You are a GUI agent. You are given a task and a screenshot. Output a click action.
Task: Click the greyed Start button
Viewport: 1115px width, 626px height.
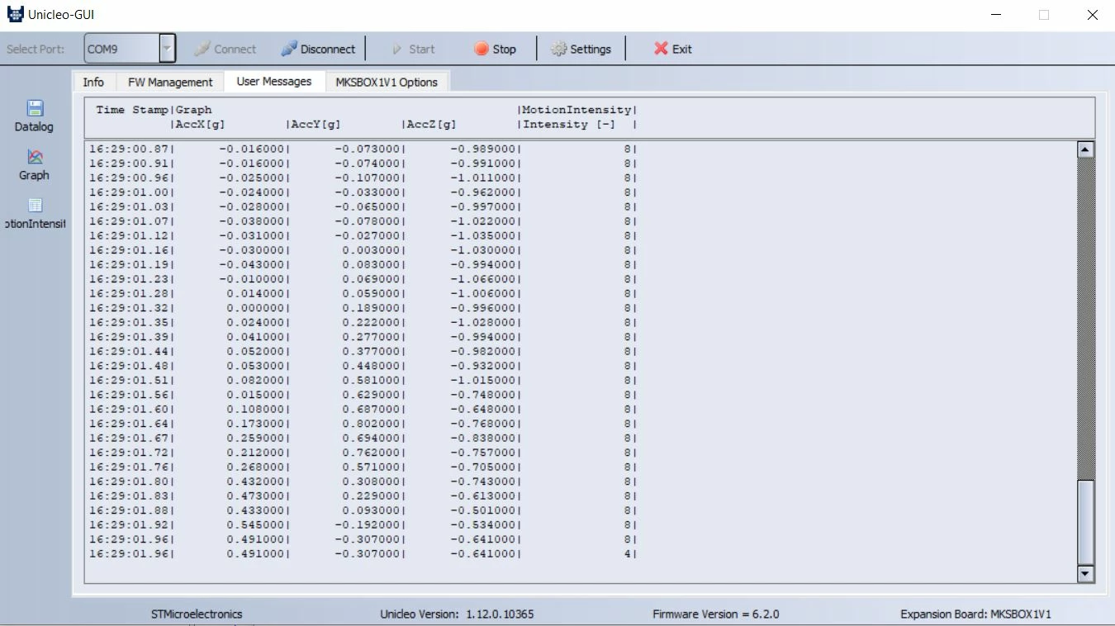[413, 49]
